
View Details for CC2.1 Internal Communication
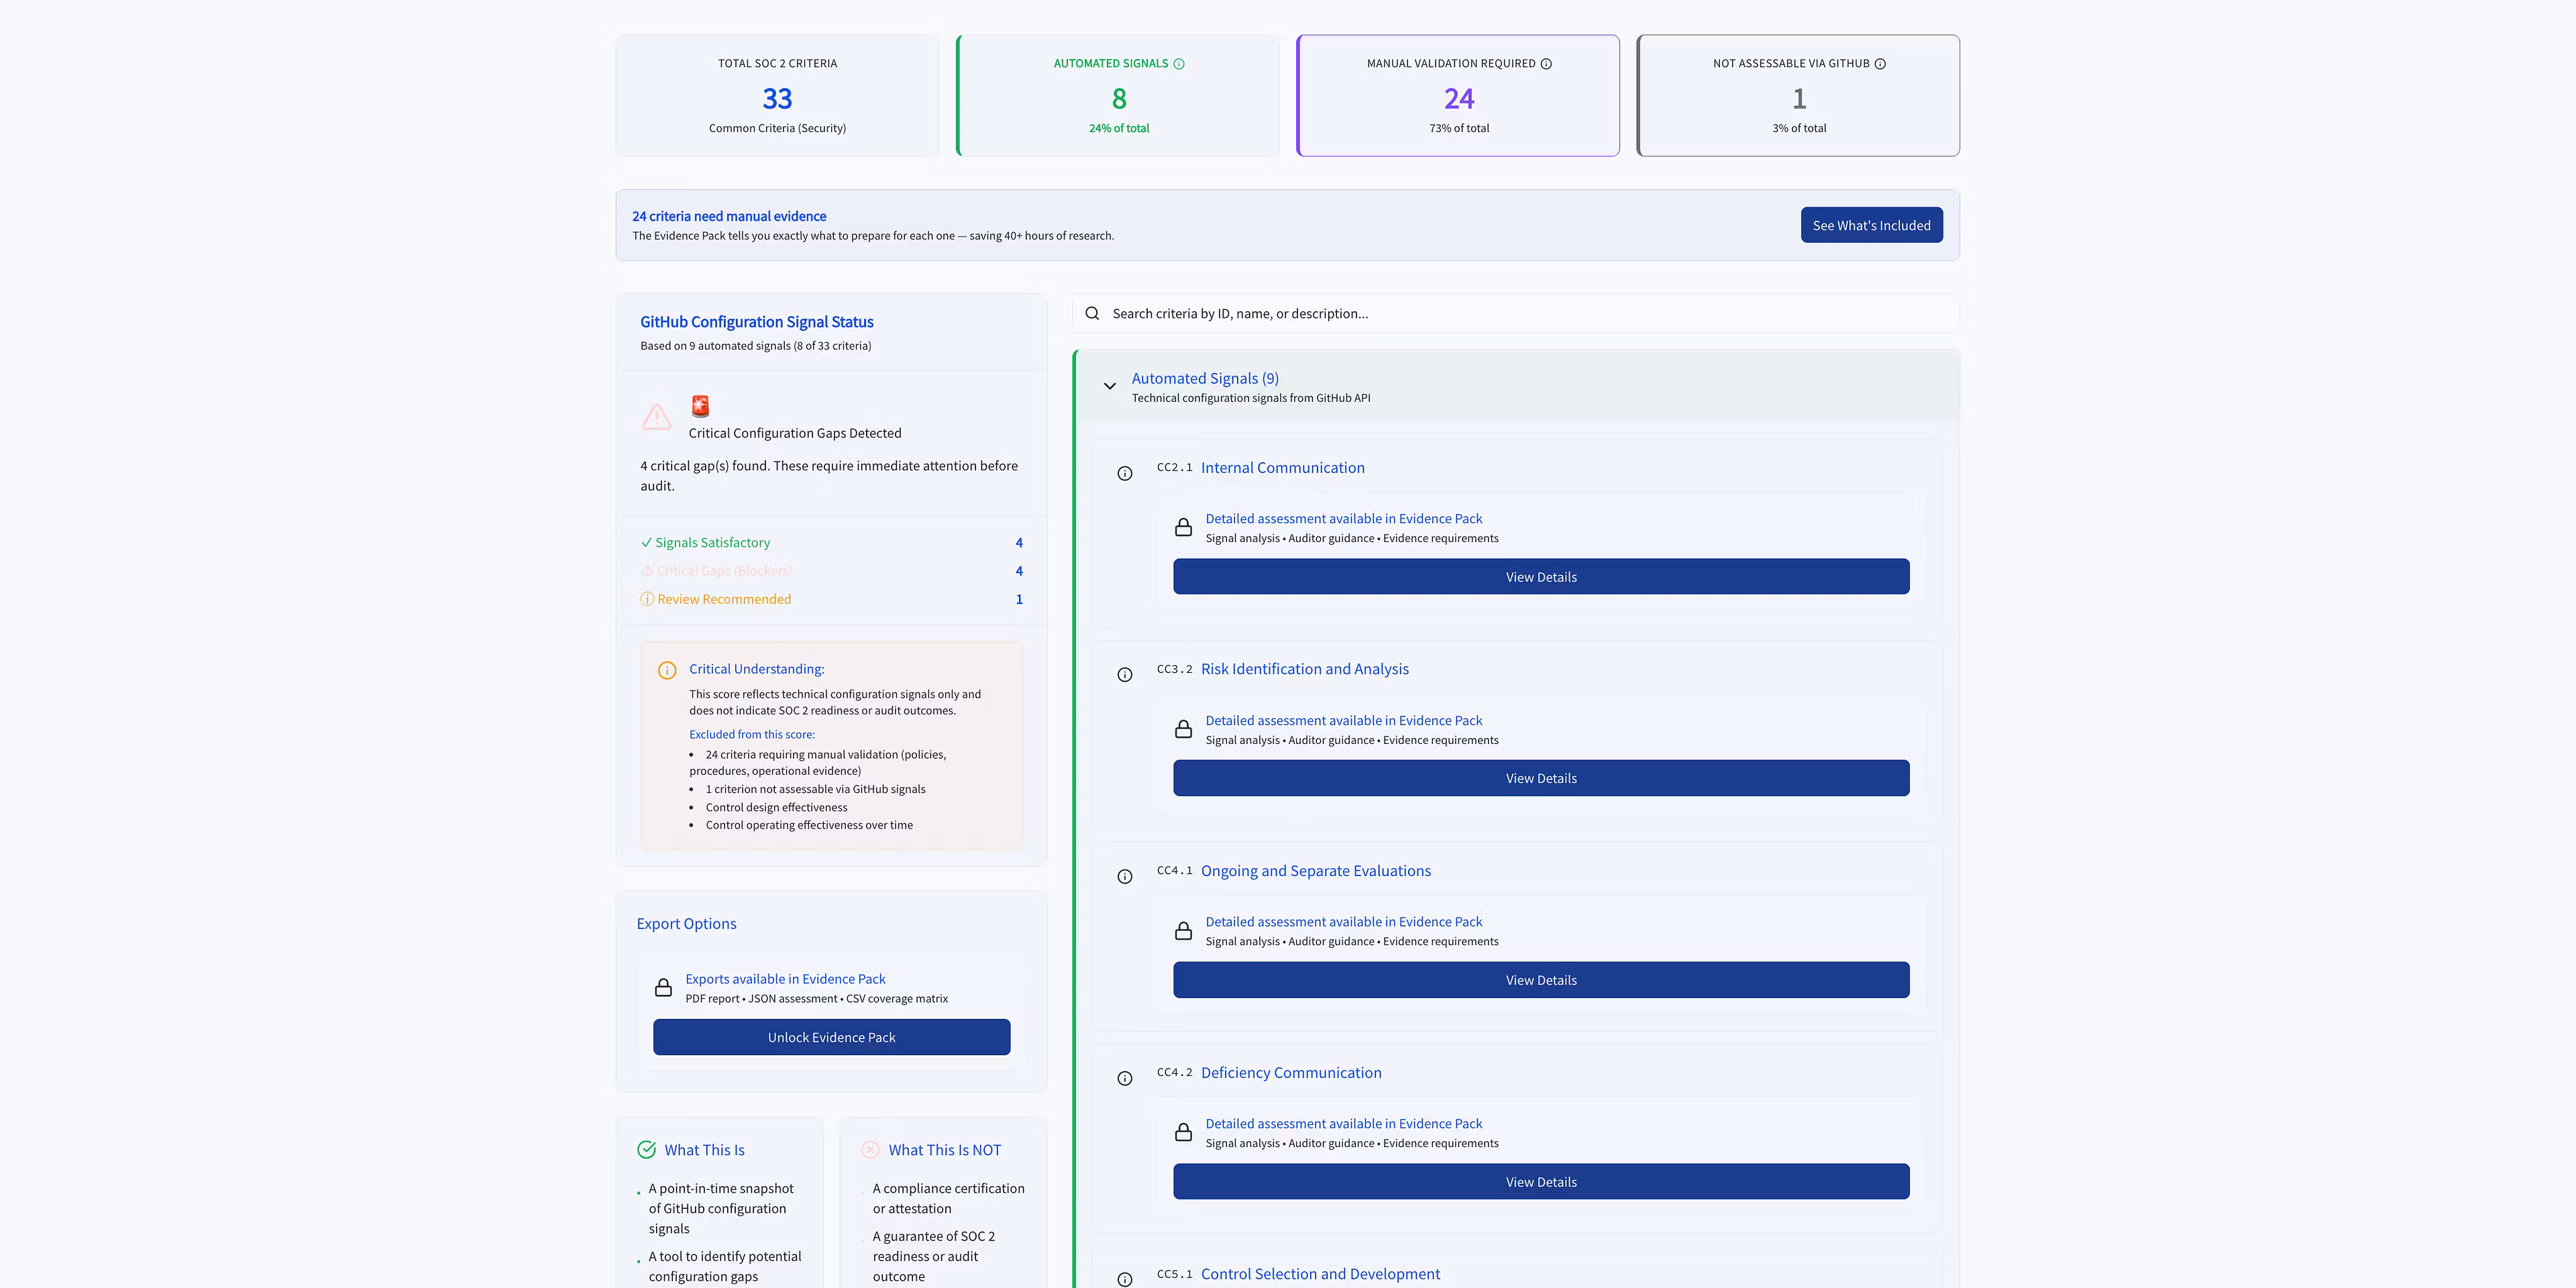pos(1541,577)
